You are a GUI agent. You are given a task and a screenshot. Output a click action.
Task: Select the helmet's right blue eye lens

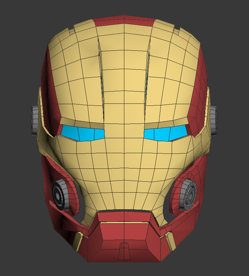[x=165, y=133]
